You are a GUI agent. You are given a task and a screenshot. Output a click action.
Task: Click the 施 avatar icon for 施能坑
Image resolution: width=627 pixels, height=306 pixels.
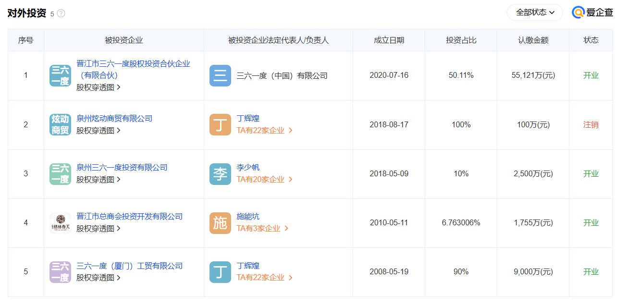pos(220,223)
